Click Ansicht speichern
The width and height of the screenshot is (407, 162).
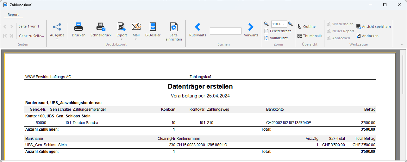tap(373, 27)
